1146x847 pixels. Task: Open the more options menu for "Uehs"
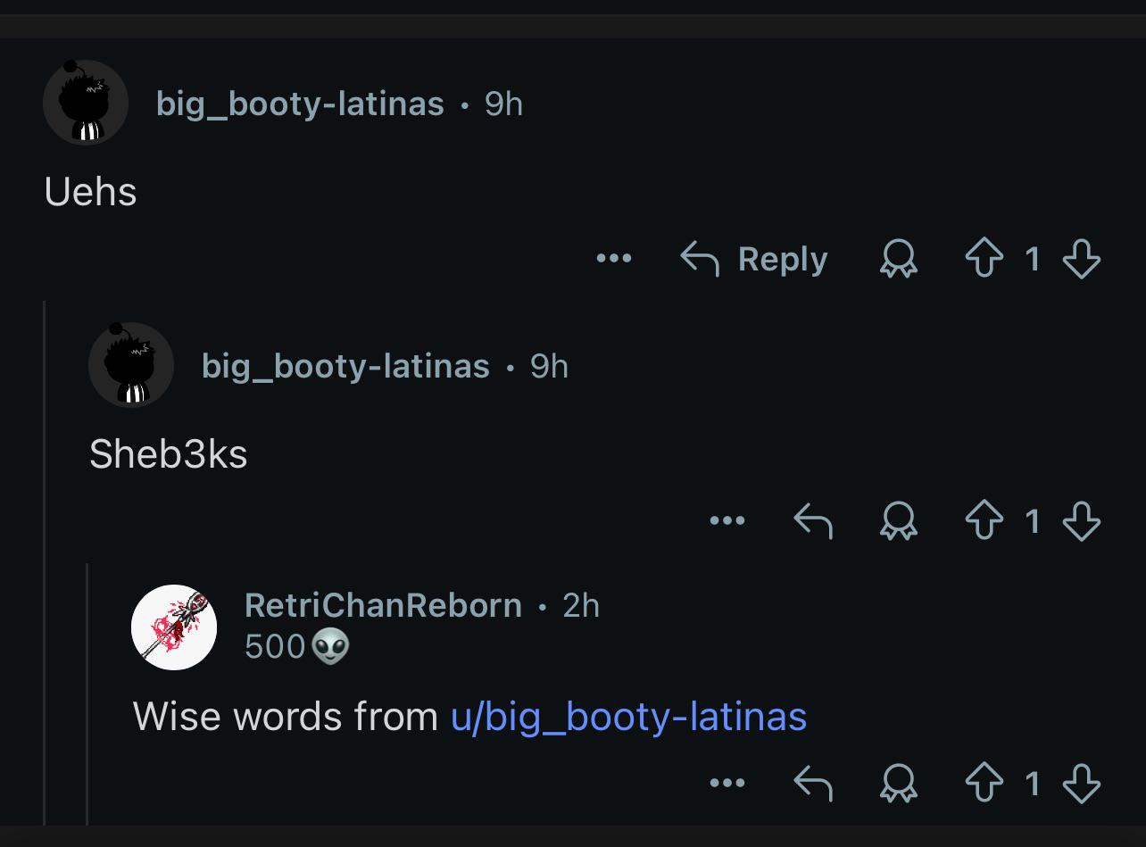[x=614, y=259]
